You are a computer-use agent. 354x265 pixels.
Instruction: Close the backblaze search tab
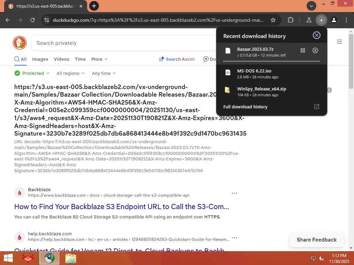(81, 6)
